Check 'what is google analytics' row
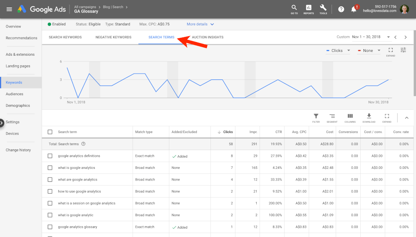Screen dimensions: 416x237 (50, 168)
